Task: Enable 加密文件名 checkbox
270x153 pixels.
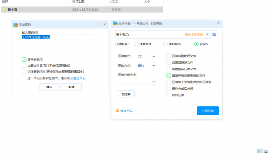Action: (24, 65)
